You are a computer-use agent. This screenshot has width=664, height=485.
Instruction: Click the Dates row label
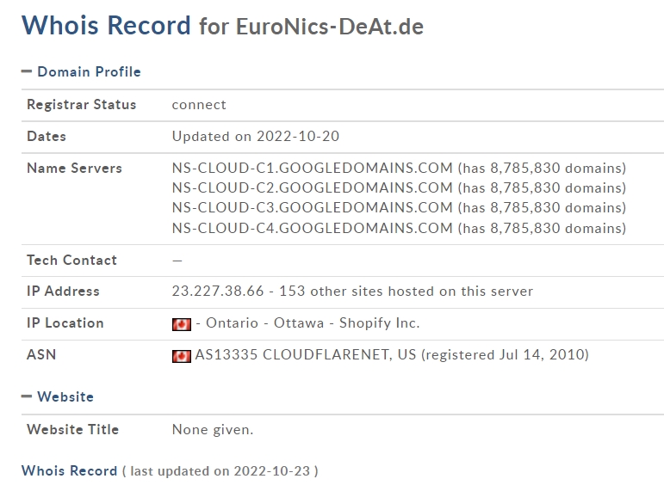coord(47,136)
